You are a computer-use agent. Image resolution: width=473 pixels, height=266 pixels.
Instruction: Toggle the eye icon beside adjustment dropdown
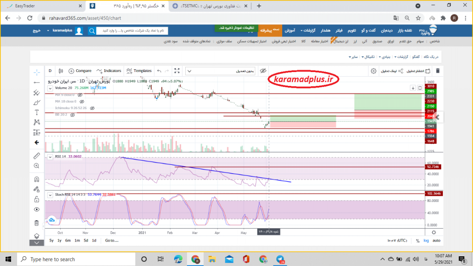(263, 71)
